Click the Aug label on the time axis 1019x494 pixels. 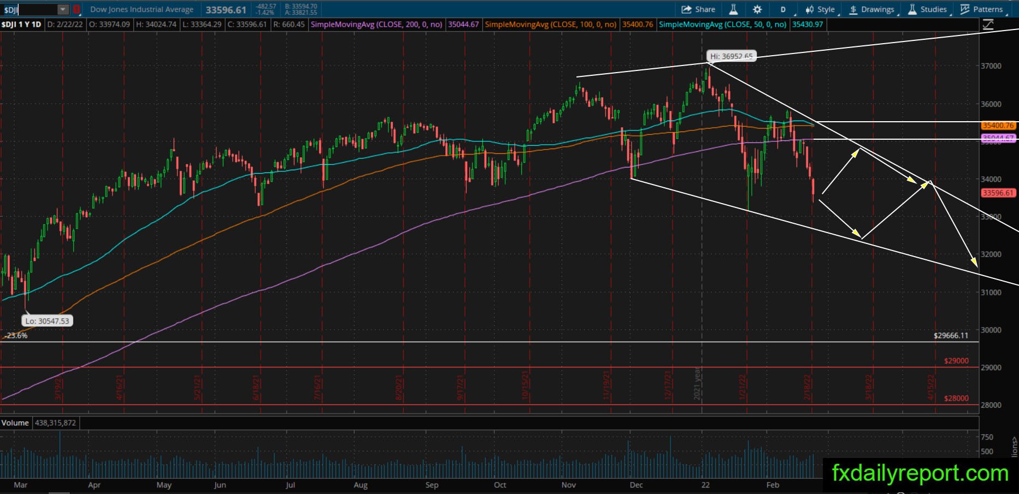(361, 485)
